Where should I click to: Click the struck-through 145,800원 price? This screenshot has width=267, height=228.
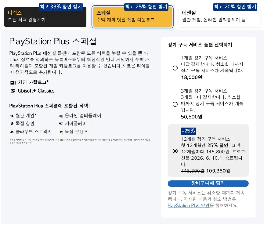point(193,171)
